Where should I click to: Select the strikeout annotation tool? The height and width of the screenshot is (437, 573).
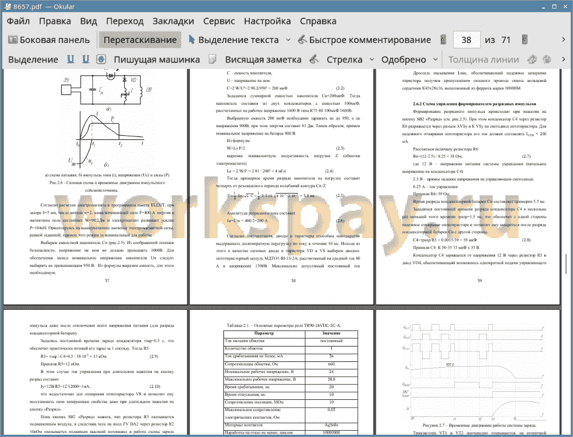tap(101, 59)
